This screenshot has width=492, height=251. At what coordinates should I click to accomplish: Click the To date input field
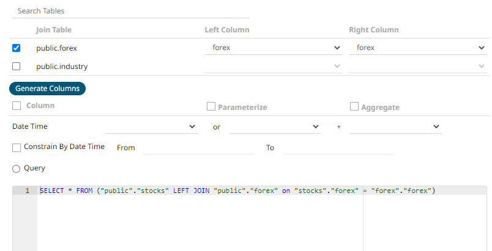pyautogui.click(x=338, y=148)
